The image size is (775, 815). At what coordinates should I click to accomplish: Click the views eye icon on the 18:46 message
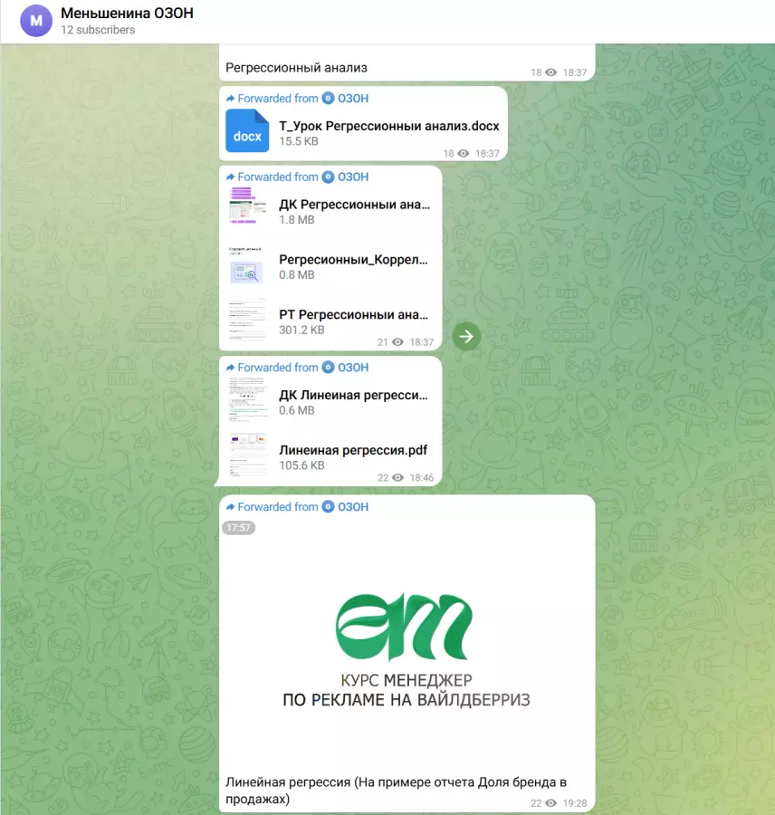(397, 477)
